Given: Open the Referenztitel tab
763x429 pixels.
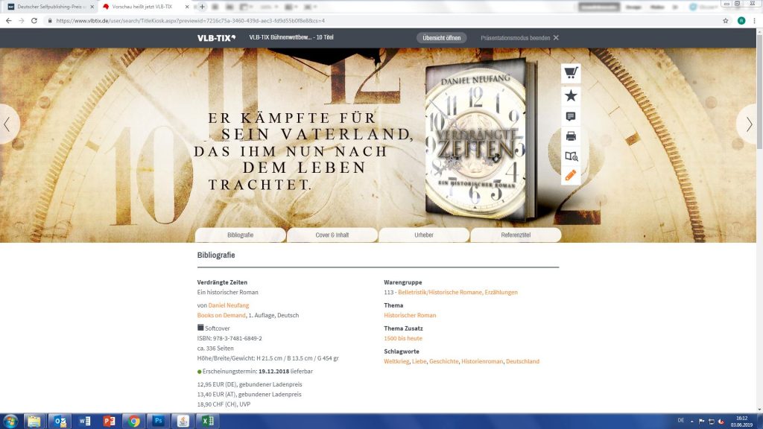Looking at the screenshot, I should 516,235.
